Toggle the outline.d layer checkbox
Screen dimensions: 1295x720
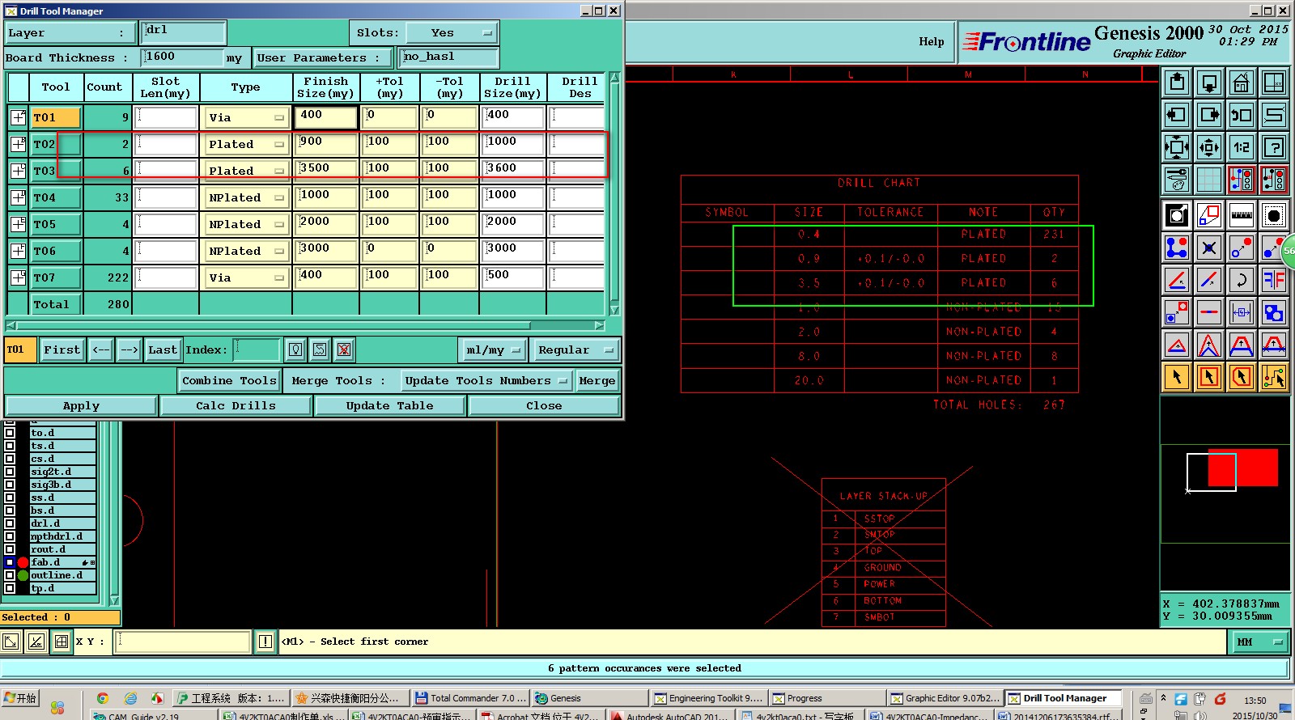(x=10, y=575)
